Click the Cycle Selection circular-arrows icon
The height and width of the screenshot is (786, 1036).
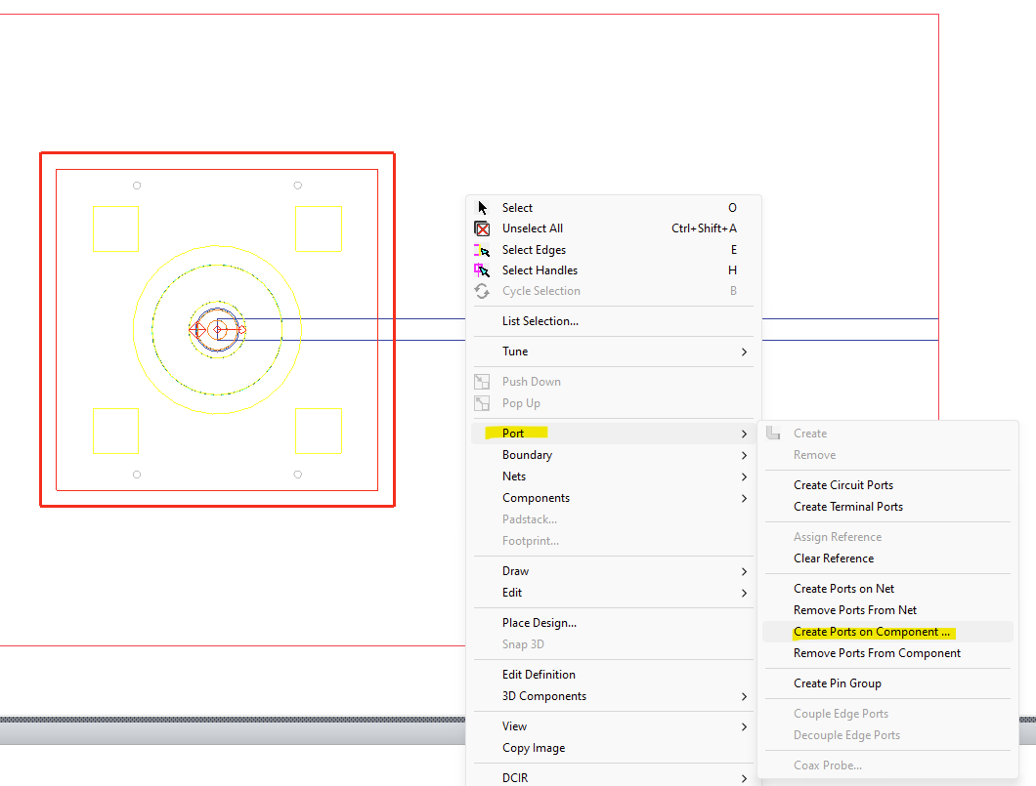(481, 290)
